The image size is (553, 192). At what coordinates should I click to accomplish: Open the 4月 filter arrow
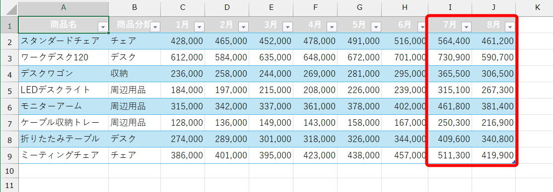click(332, 27)
